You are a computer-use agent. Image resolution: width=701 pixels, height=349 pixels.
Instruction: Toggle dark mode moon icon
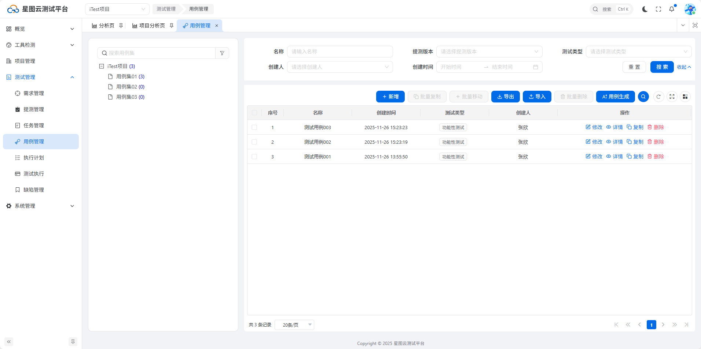tap(645, 9)
